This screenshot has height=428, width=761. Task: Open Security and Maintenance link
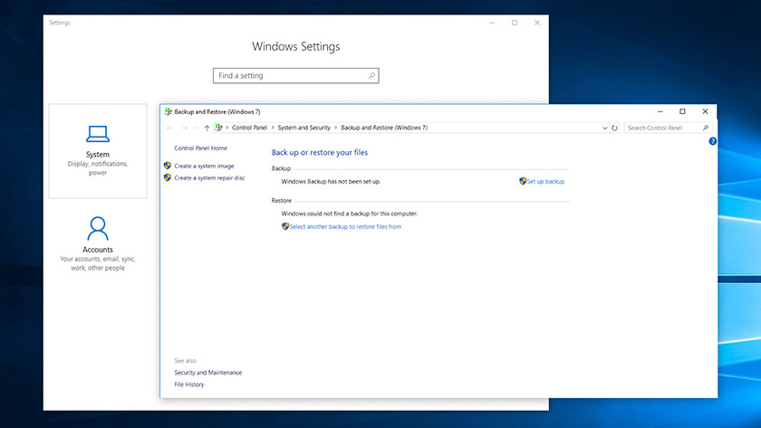coord(207,373)
